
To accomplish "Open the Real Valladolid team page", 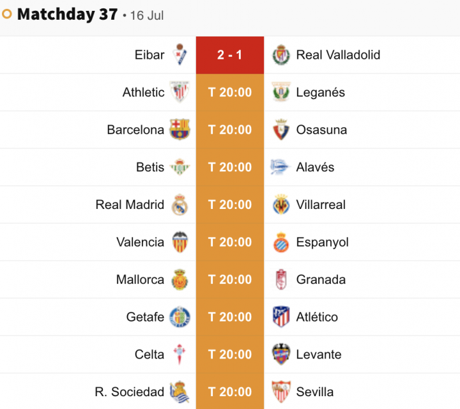I will tap(338, 55).
